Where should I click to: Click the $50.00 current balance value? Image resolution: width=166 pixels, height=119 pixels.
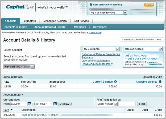click(113, 86)
